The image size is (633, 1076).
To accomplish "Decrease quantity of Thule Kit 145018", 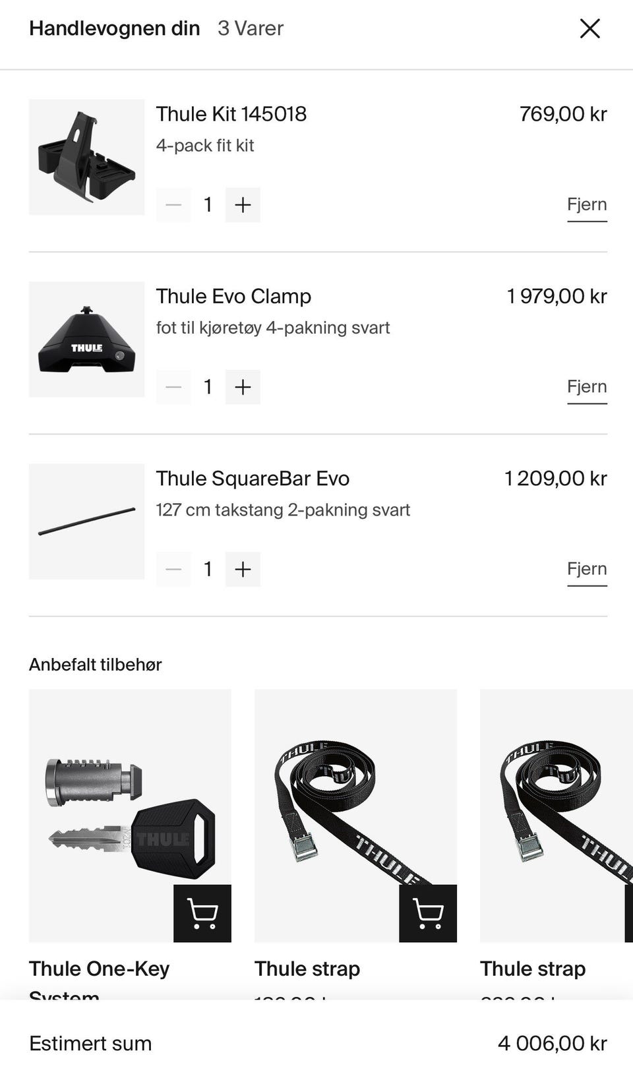I will coord(173,204).
